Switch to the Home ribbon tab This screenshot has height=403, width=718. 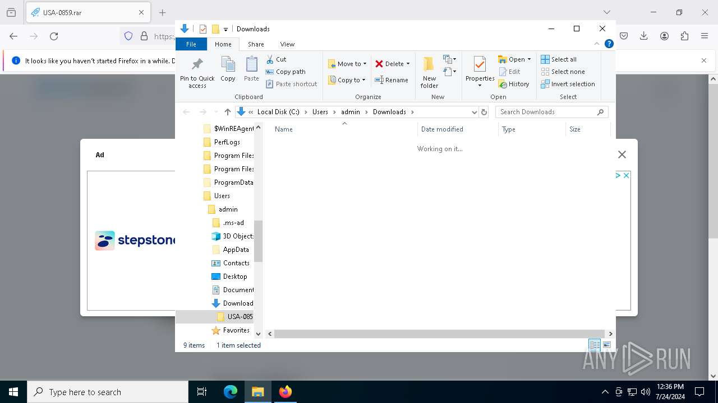point(223,44)
